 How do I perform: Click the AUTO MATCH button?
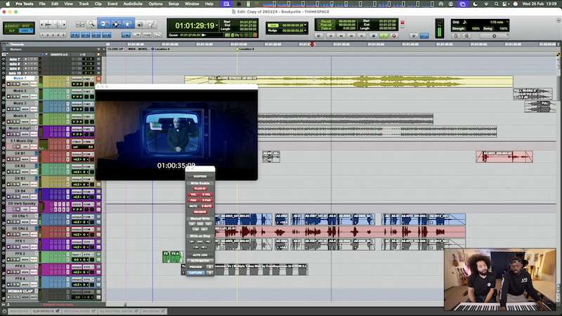tap(200, 261)
